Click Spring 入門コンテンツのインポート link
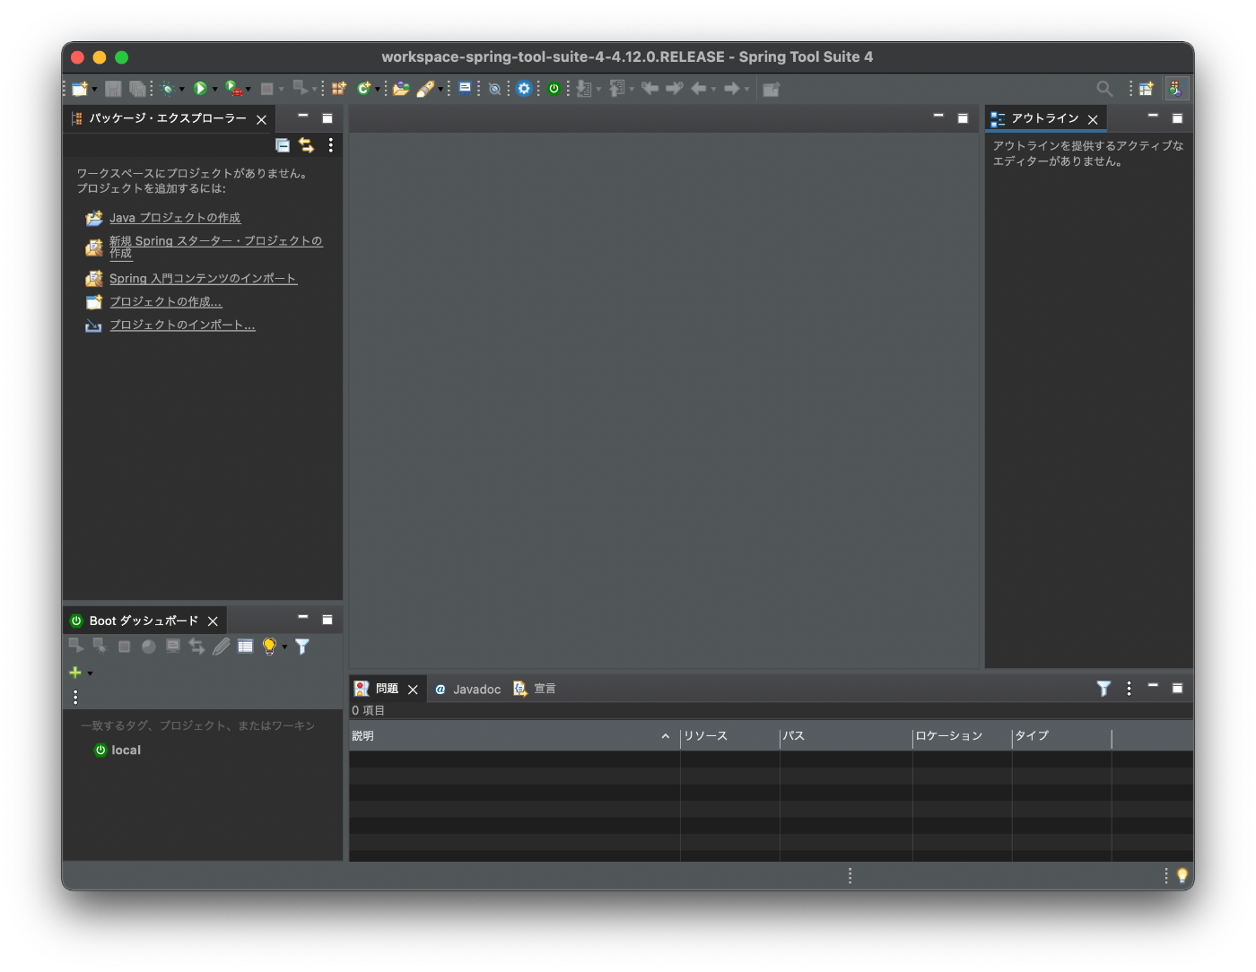Viewport: 1256px width, 972px height. (x=204, y=279)
